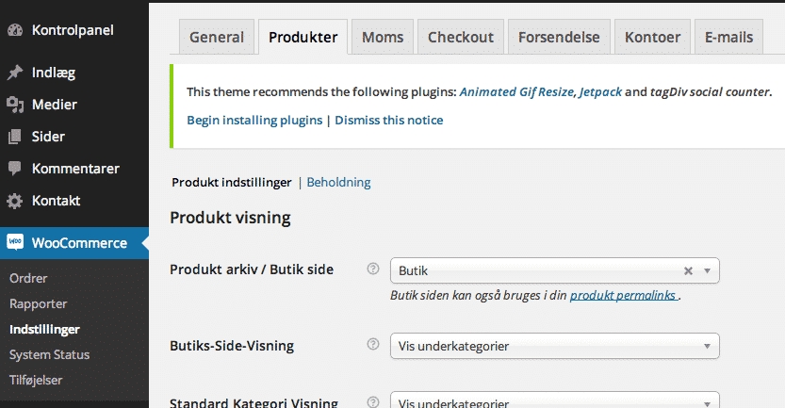
Task: Click the Indlæg pushpin icon
Action: (x=15, y=73)
